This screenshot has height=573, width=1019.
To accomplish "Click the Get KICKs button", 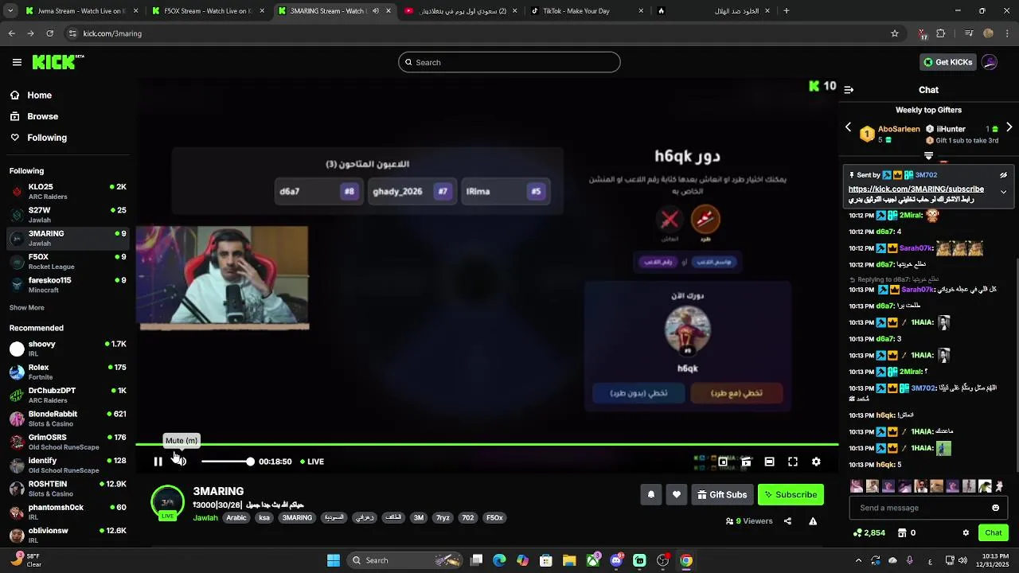I will (947, 62).
